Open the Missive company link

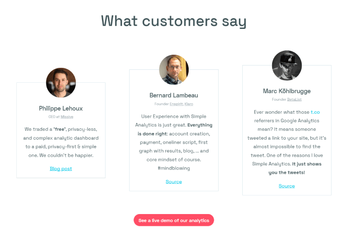tap(67, 117)
